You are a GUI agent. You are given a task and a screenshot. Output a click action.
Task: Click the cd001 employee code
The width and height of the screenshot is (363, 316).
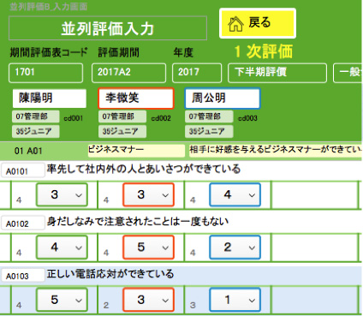point(74,118)
